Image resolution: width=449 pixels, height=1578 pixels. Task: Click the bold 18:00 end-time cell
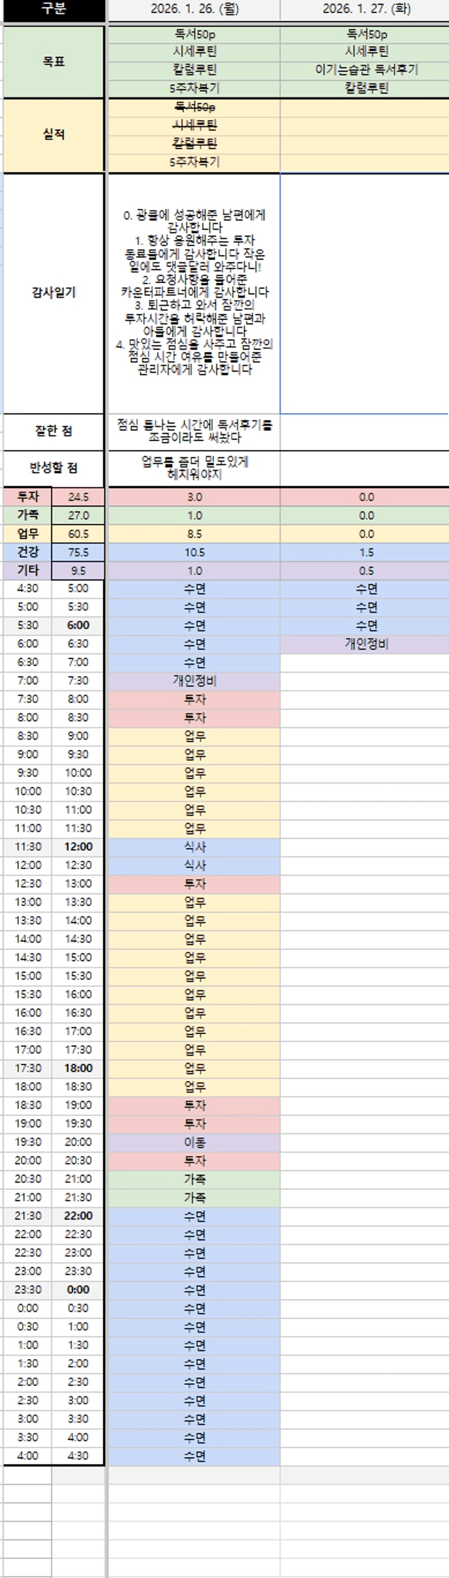78,1069
